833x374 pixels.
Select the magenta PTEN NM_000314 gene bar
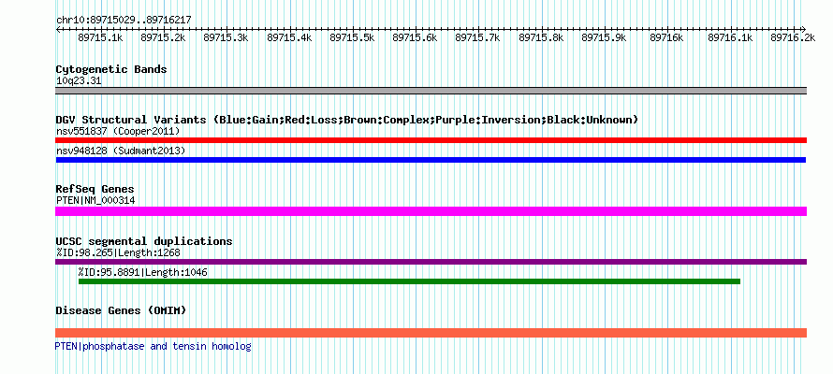pyautogui.click(x=431, y=211)
